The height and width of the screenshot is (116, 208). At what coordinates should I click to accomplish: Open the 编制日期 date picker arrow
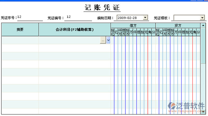pyautogui.click(x=145, y=17)
